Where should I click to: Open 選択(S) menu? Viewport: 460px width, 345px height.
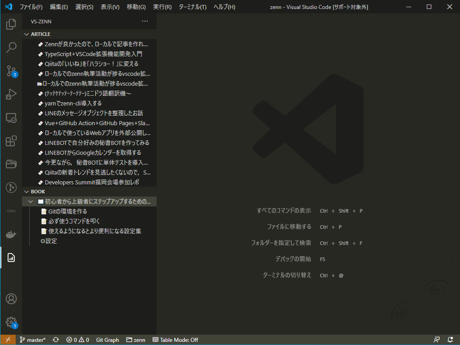84,7
